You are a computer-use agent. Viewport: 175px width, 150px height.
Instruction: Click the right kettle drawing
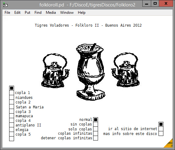coord(126,70)
